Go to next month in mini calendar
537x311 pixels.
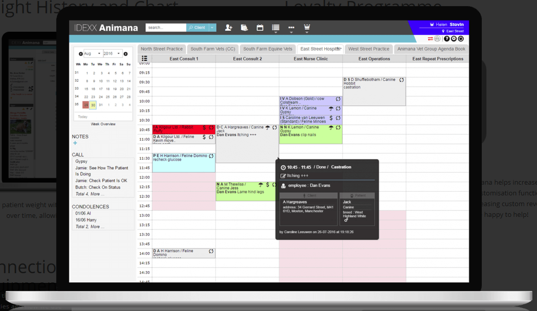pos(126,54)
